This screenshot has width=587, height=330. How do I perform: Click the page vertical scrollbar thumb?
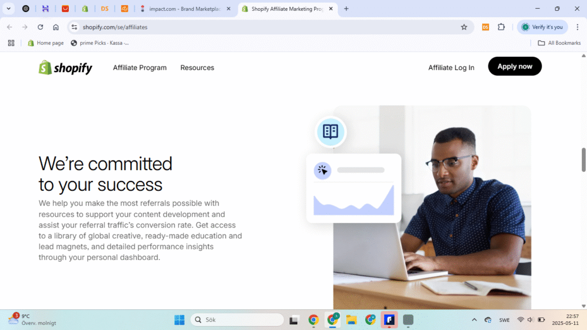point(583,160)
